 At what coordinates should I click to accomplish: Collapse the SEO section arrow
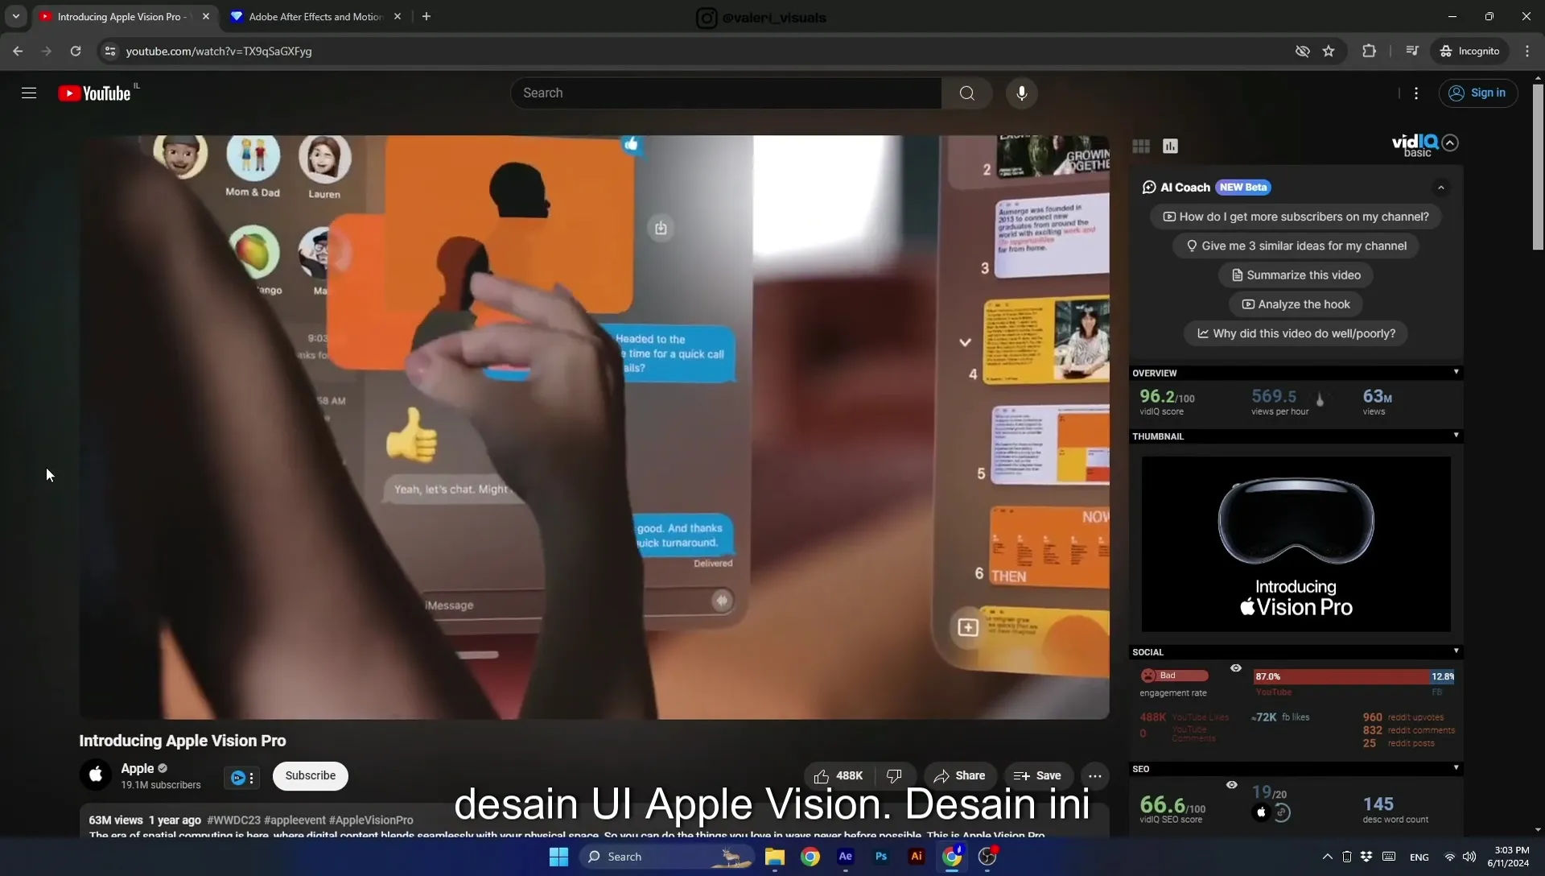[1456, 767]
